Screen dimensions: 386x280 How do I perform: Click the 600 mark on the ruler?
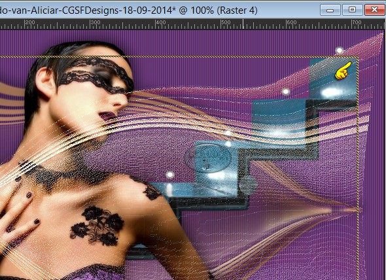point(292,22)
